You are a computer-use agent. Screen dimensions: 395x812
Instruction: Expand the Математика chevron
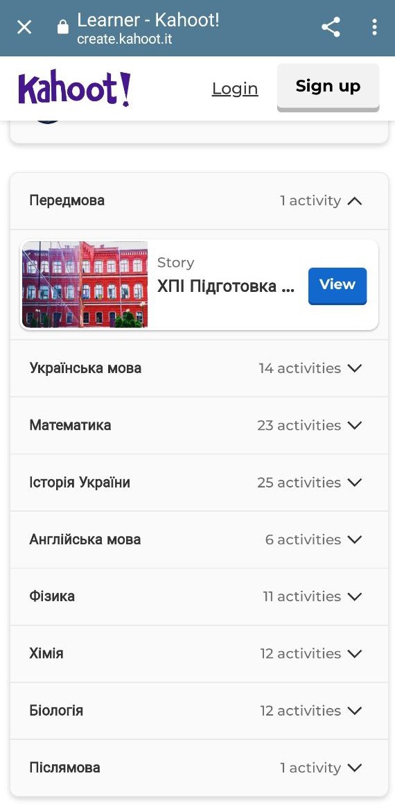coord(355,425)
